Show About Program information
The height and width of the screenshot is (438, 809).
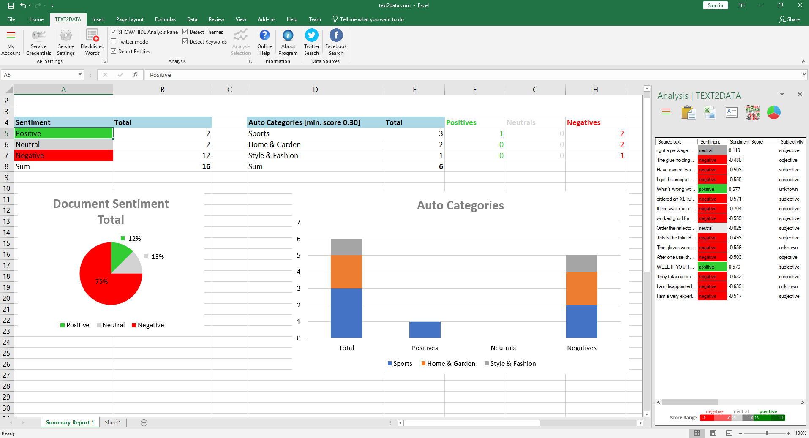[288, 43]
